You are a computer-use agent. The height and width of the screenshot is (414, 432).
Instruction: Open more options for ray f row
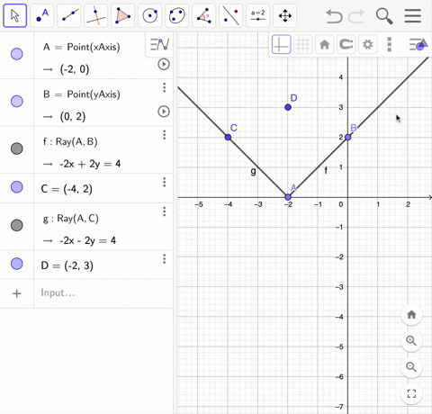click(164, 135)
